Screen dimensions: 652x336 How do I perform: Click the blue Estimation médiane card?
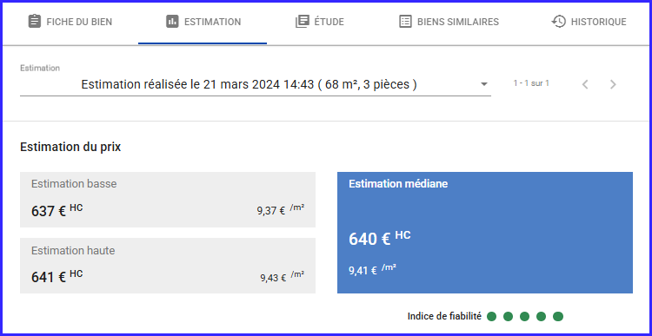(485, 233)
